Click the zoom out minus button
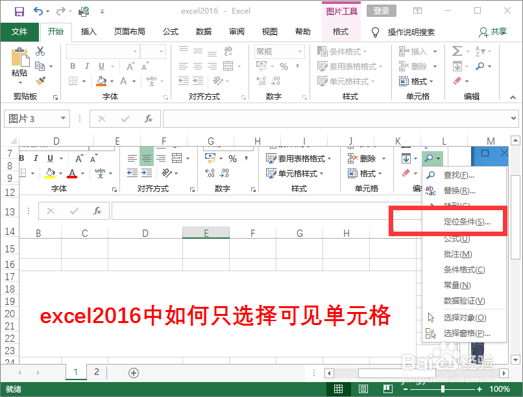Viewport: 523px width, 397px height. [x=406, y=389]
